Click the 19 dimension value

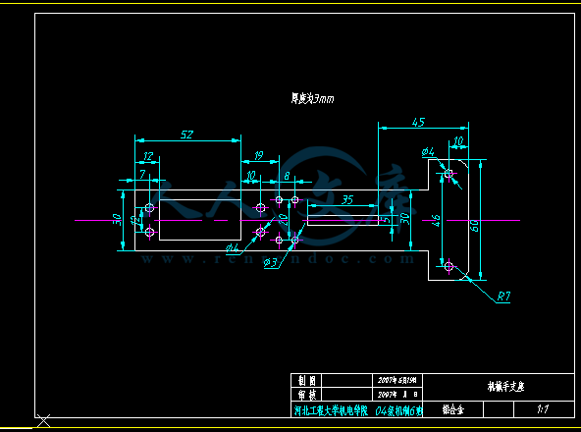click(259, 156)
